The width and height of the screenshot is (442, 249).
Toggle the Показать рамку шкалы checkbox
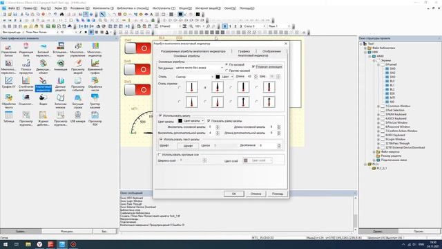tap(209, 121)
